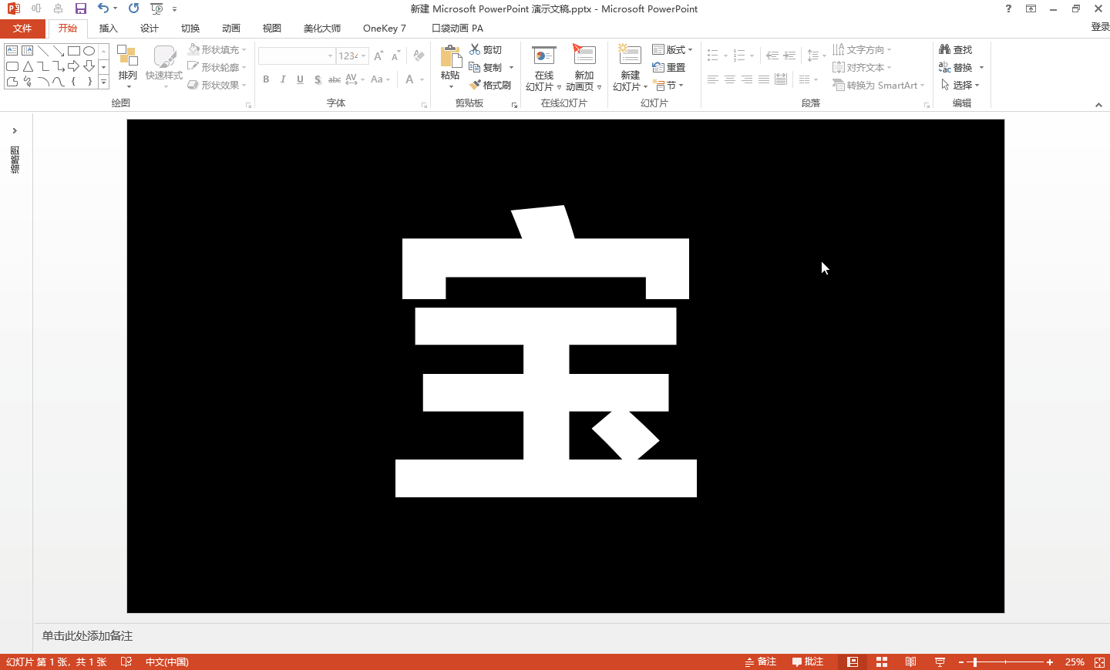Expand the shapes gallery more arrow

[x=103, y=81]
